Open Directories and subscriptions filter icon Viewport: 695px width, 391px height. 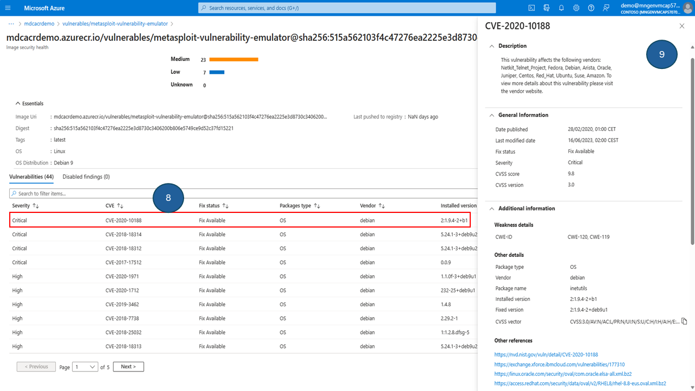click(x=546, y=8)
